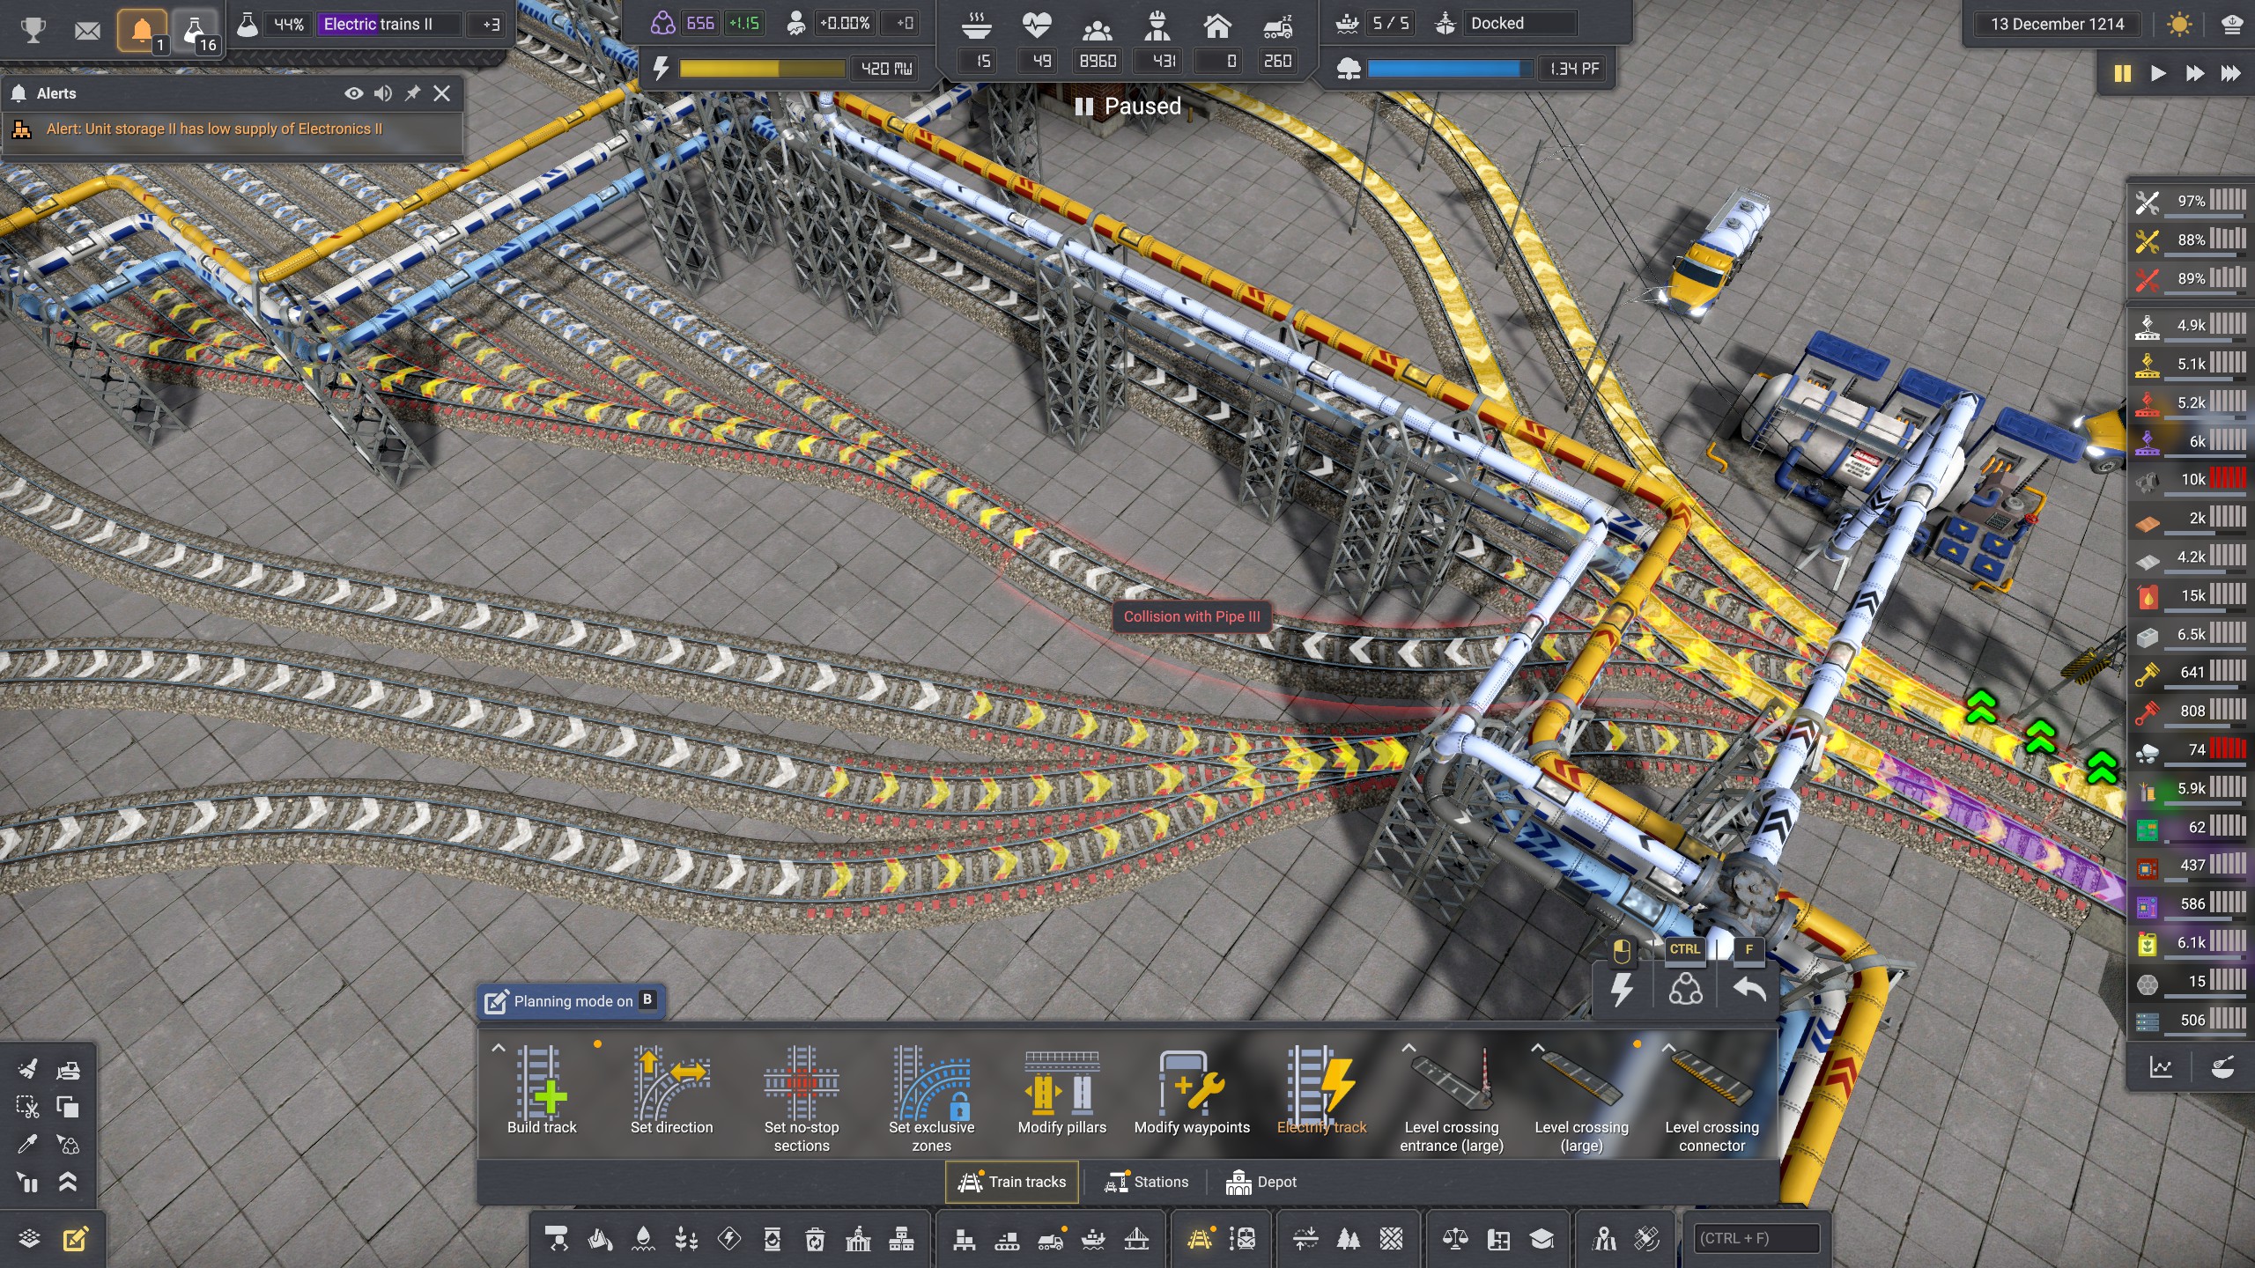Open the trophy goals icon
The height and width of the screenshot is (1268, 2255).
click(x=33, y=30)
